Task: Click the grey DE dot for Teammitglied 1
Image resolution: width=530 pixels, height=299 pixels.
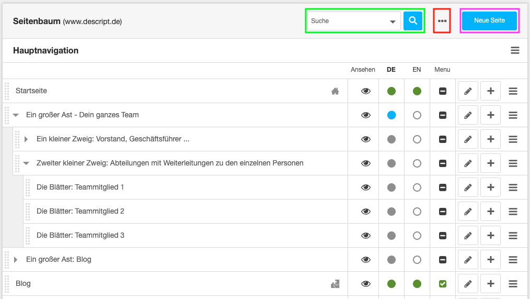Action: (391, 187)
